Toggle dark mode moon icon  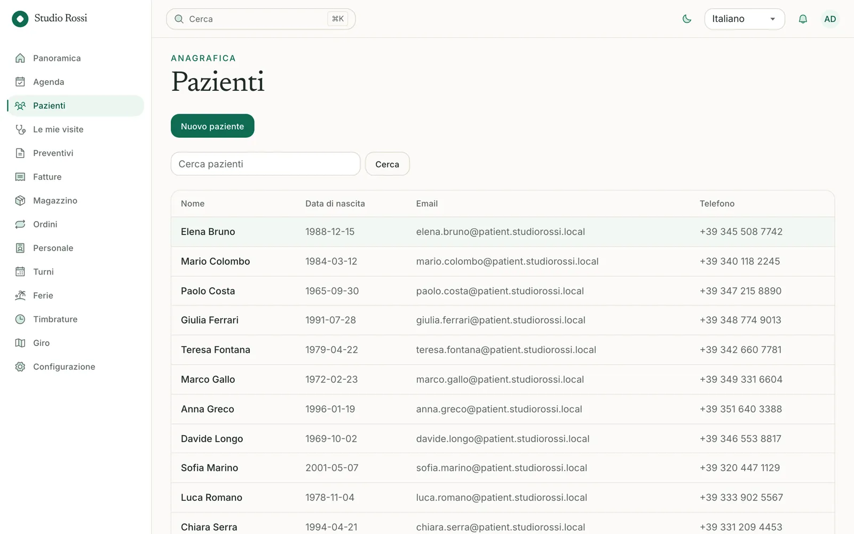pos(687,19)
